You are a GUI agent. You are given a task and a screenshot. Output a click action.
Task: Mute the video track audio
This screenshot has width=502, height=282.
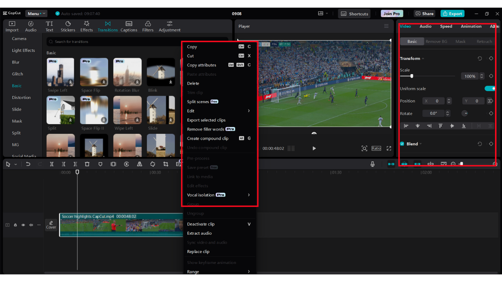coord(31,225)
